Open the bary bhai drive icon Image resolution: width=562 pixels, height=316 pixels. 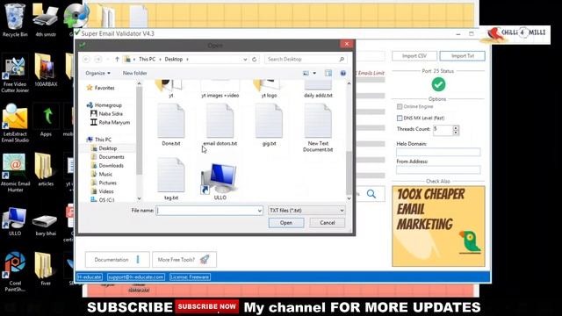pyautogui.click(x=46, y=226)
